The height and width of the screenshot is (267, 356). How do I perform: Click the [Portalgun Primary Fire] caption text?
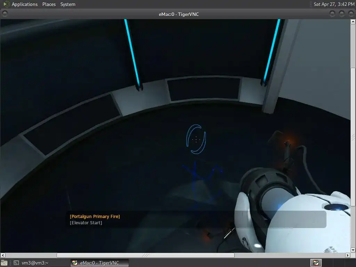click(95, 216)
